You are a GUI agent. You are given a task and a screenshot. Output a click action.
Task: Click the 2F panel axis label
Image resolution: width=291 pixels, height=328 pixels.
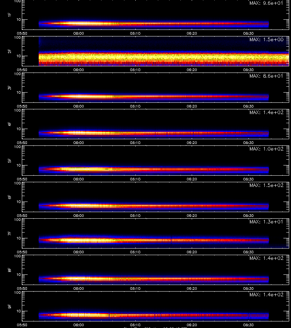[9, 51]
